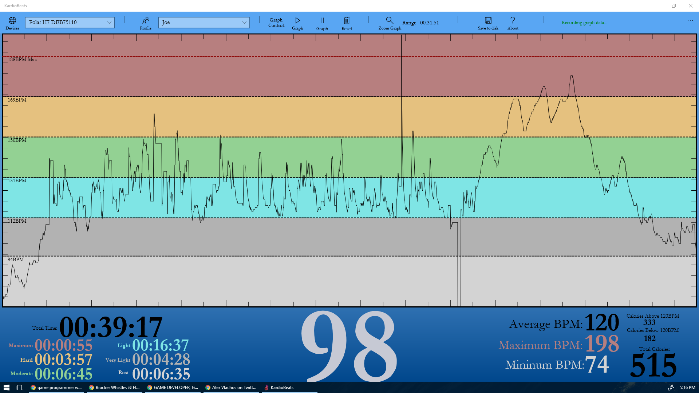Click the Graph Control play icon
The height and width of the screenshot is (393, 699).
[297, 21]
